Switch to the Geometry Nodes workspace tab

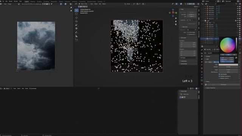92,2
